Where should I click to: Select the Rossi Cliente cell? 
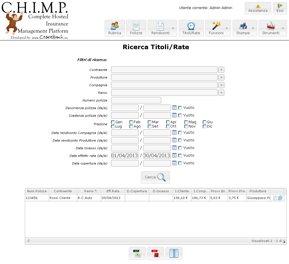click(x=63, y=198)
